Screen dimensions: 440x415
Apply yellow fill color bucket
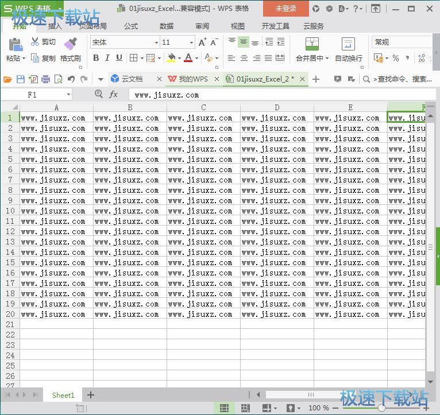click(171, 58)
